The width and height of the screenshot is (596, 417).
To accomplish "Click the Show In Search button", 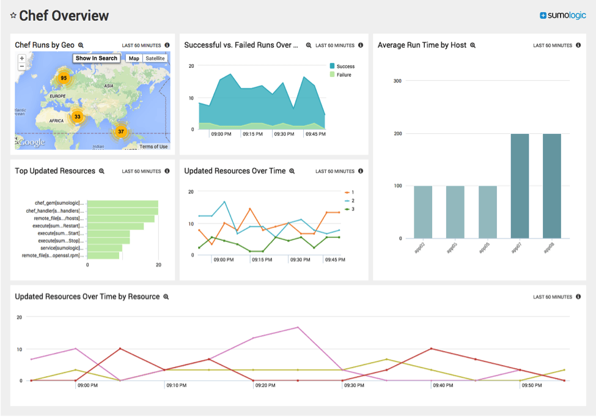I will tap(97, 59).
